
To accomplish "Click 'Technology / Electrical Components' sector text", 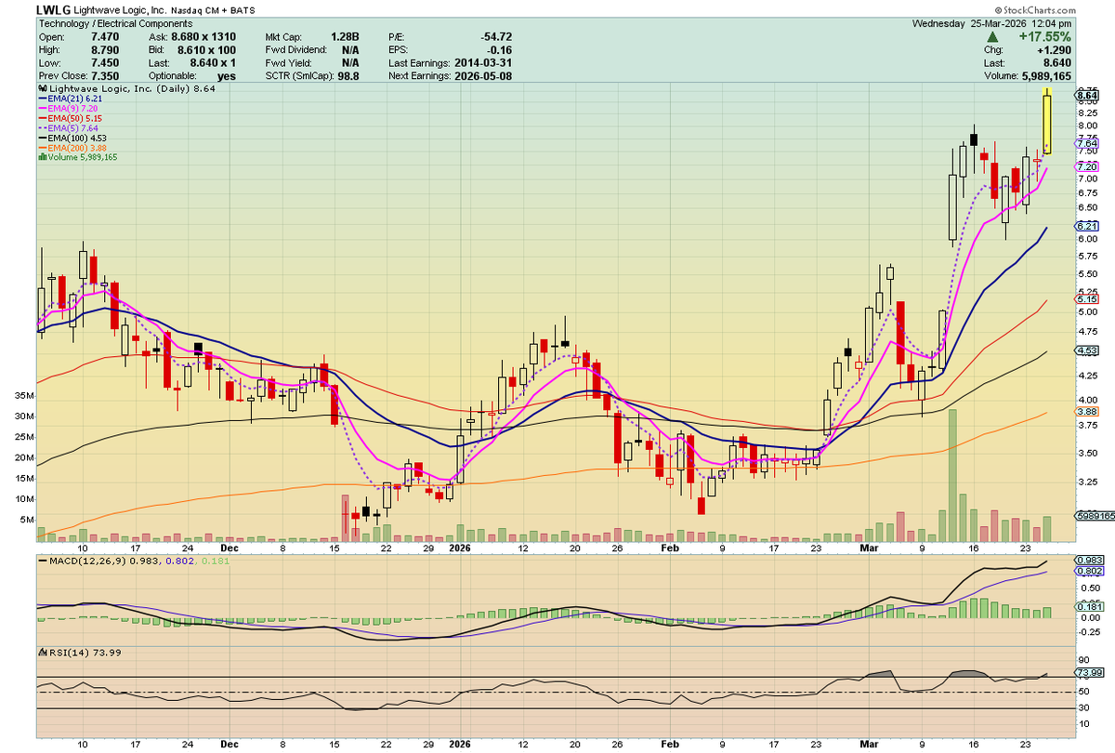I will click(115, 23).
